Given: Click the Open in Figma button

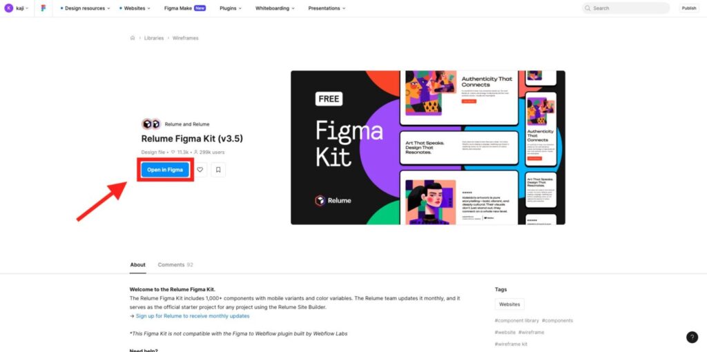Looking at the screenshot, I should 165,170.
